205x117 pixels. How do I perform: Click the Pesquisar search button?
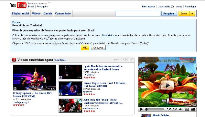(x=169, y=14)
